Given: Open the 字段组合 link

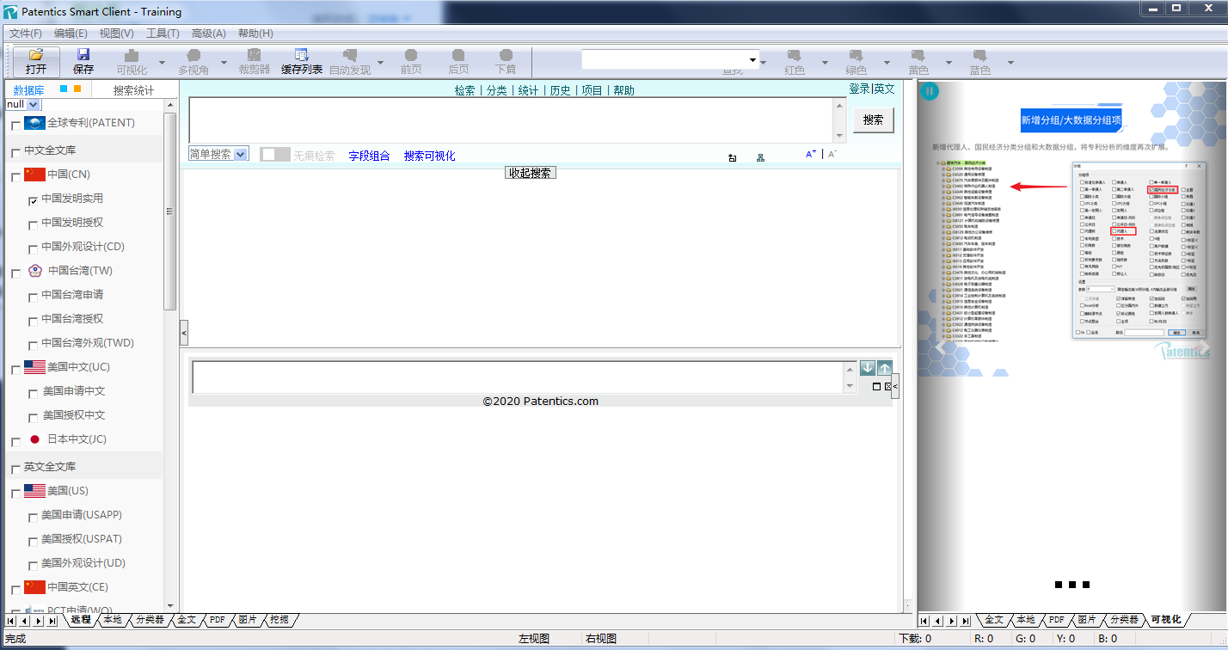Looking at the screenshot, I should 369,156.
